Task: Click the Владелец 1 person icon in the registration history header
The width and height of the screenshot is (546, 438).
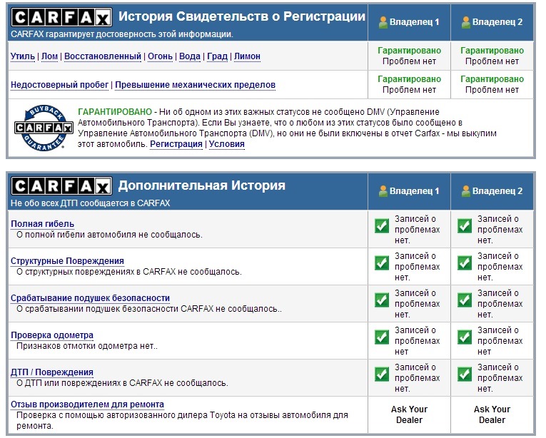Action: click(x=383, y=22)
